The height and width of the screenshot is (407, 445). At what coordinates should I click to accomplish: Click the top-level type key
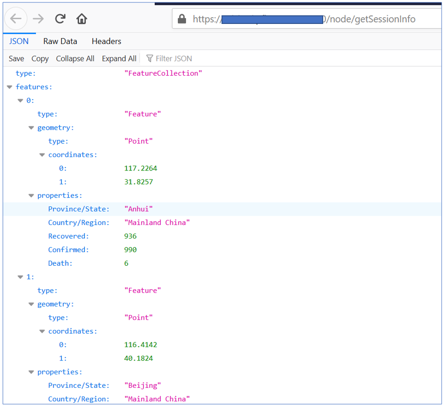coord(25,73)
